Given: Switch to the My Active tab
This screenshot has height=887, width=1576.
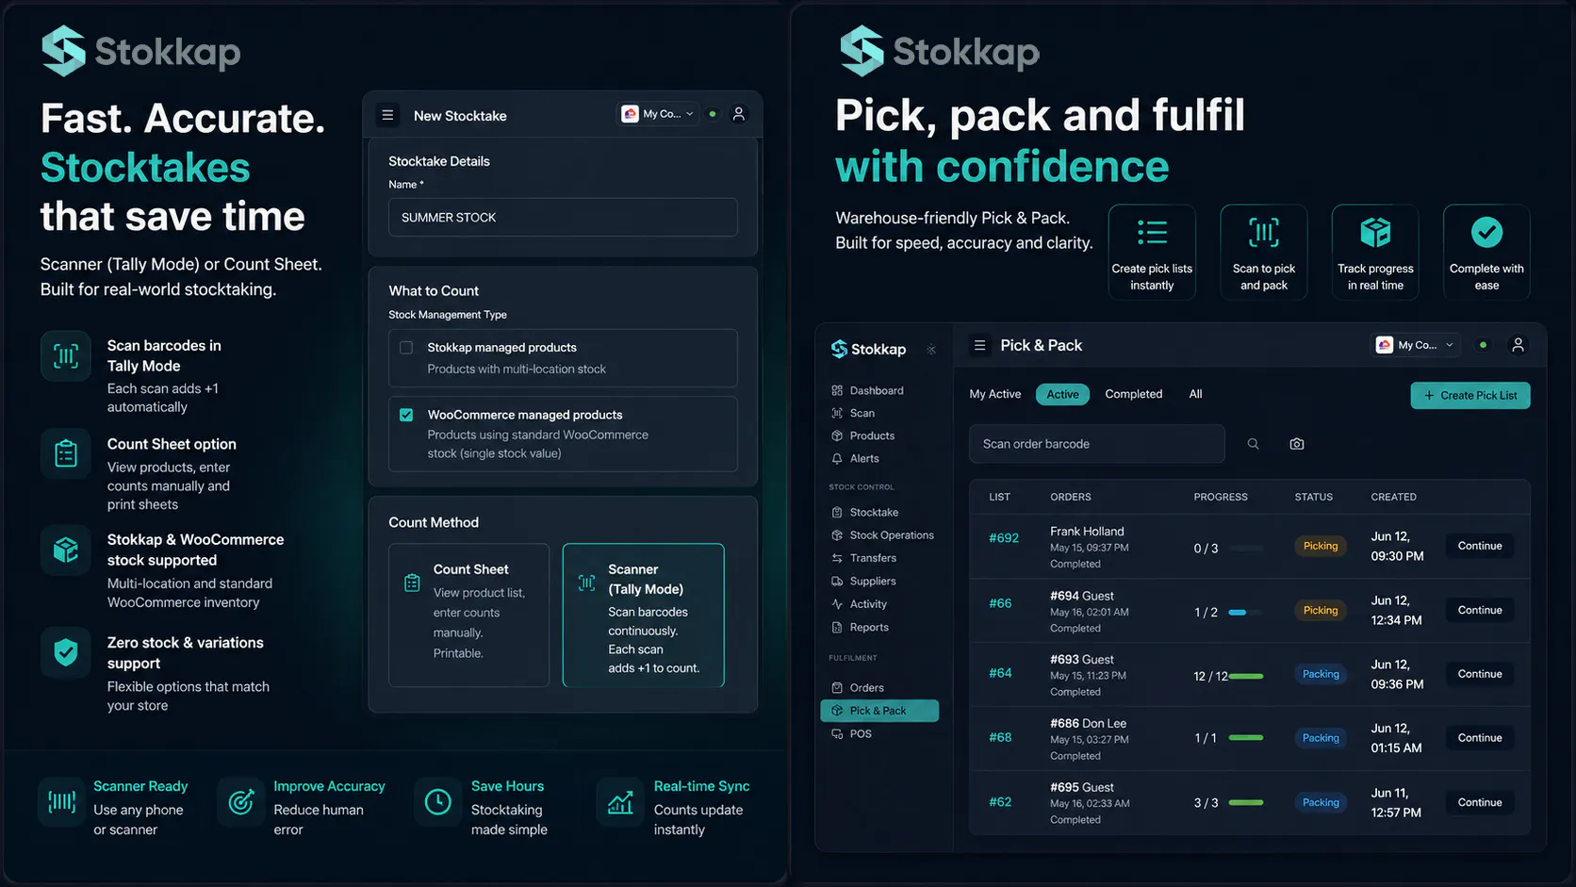Looking at the screenshot, I should point(995,394).
